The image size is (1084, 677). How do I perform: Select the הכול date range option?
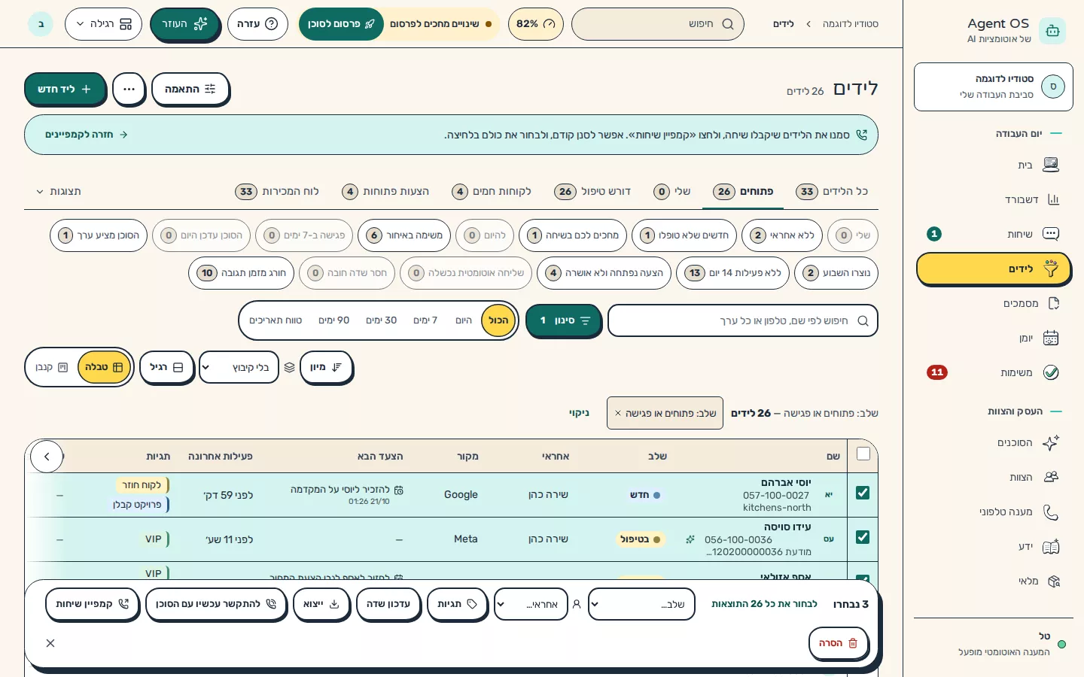(498, 320)
